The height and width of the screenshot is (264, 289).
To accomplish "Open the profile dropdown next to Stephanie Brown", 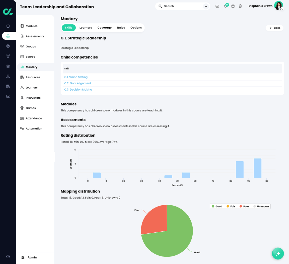I will coord(282,8).
